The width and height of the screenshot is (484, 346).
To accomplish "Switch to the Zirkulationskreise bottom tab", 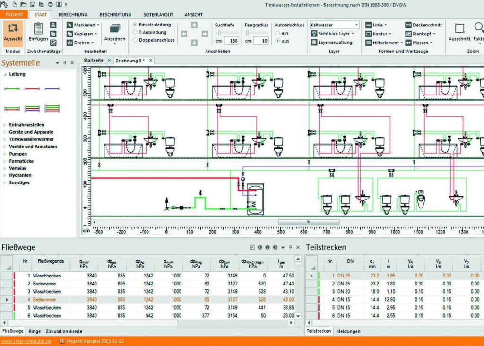I will [64, 331].
